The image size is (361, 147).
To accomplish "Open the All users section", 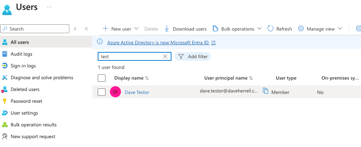I will [46, 42].
